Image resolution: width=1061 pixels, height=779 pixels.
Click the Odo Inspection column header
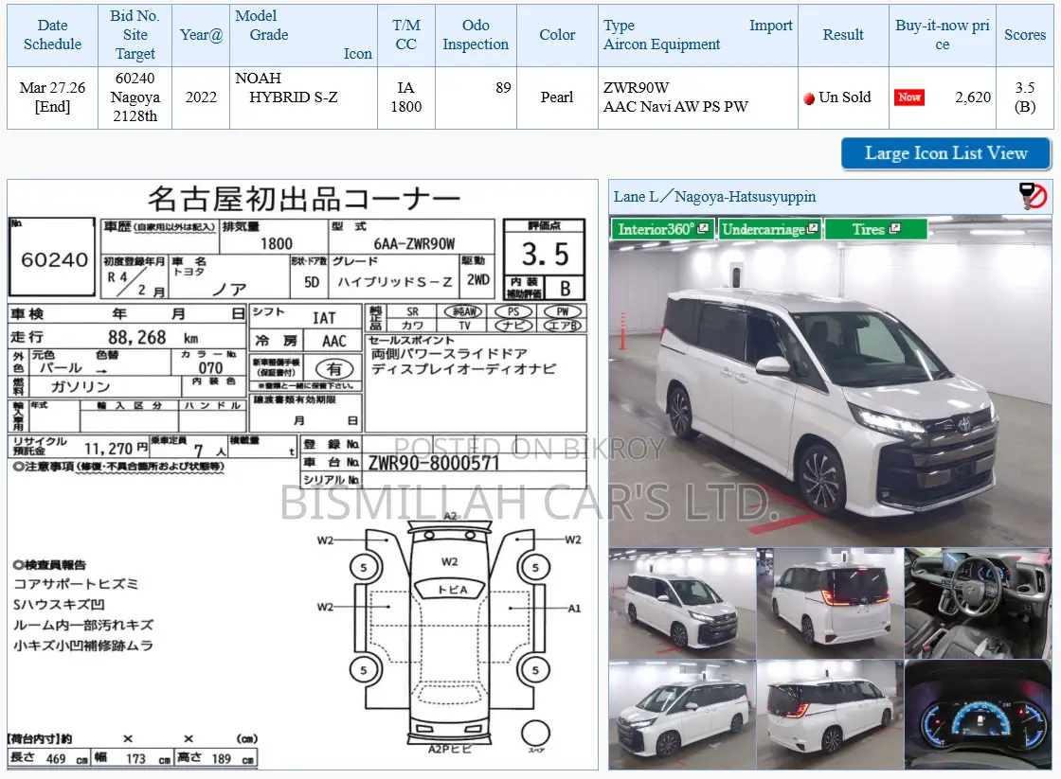point(476,34)
